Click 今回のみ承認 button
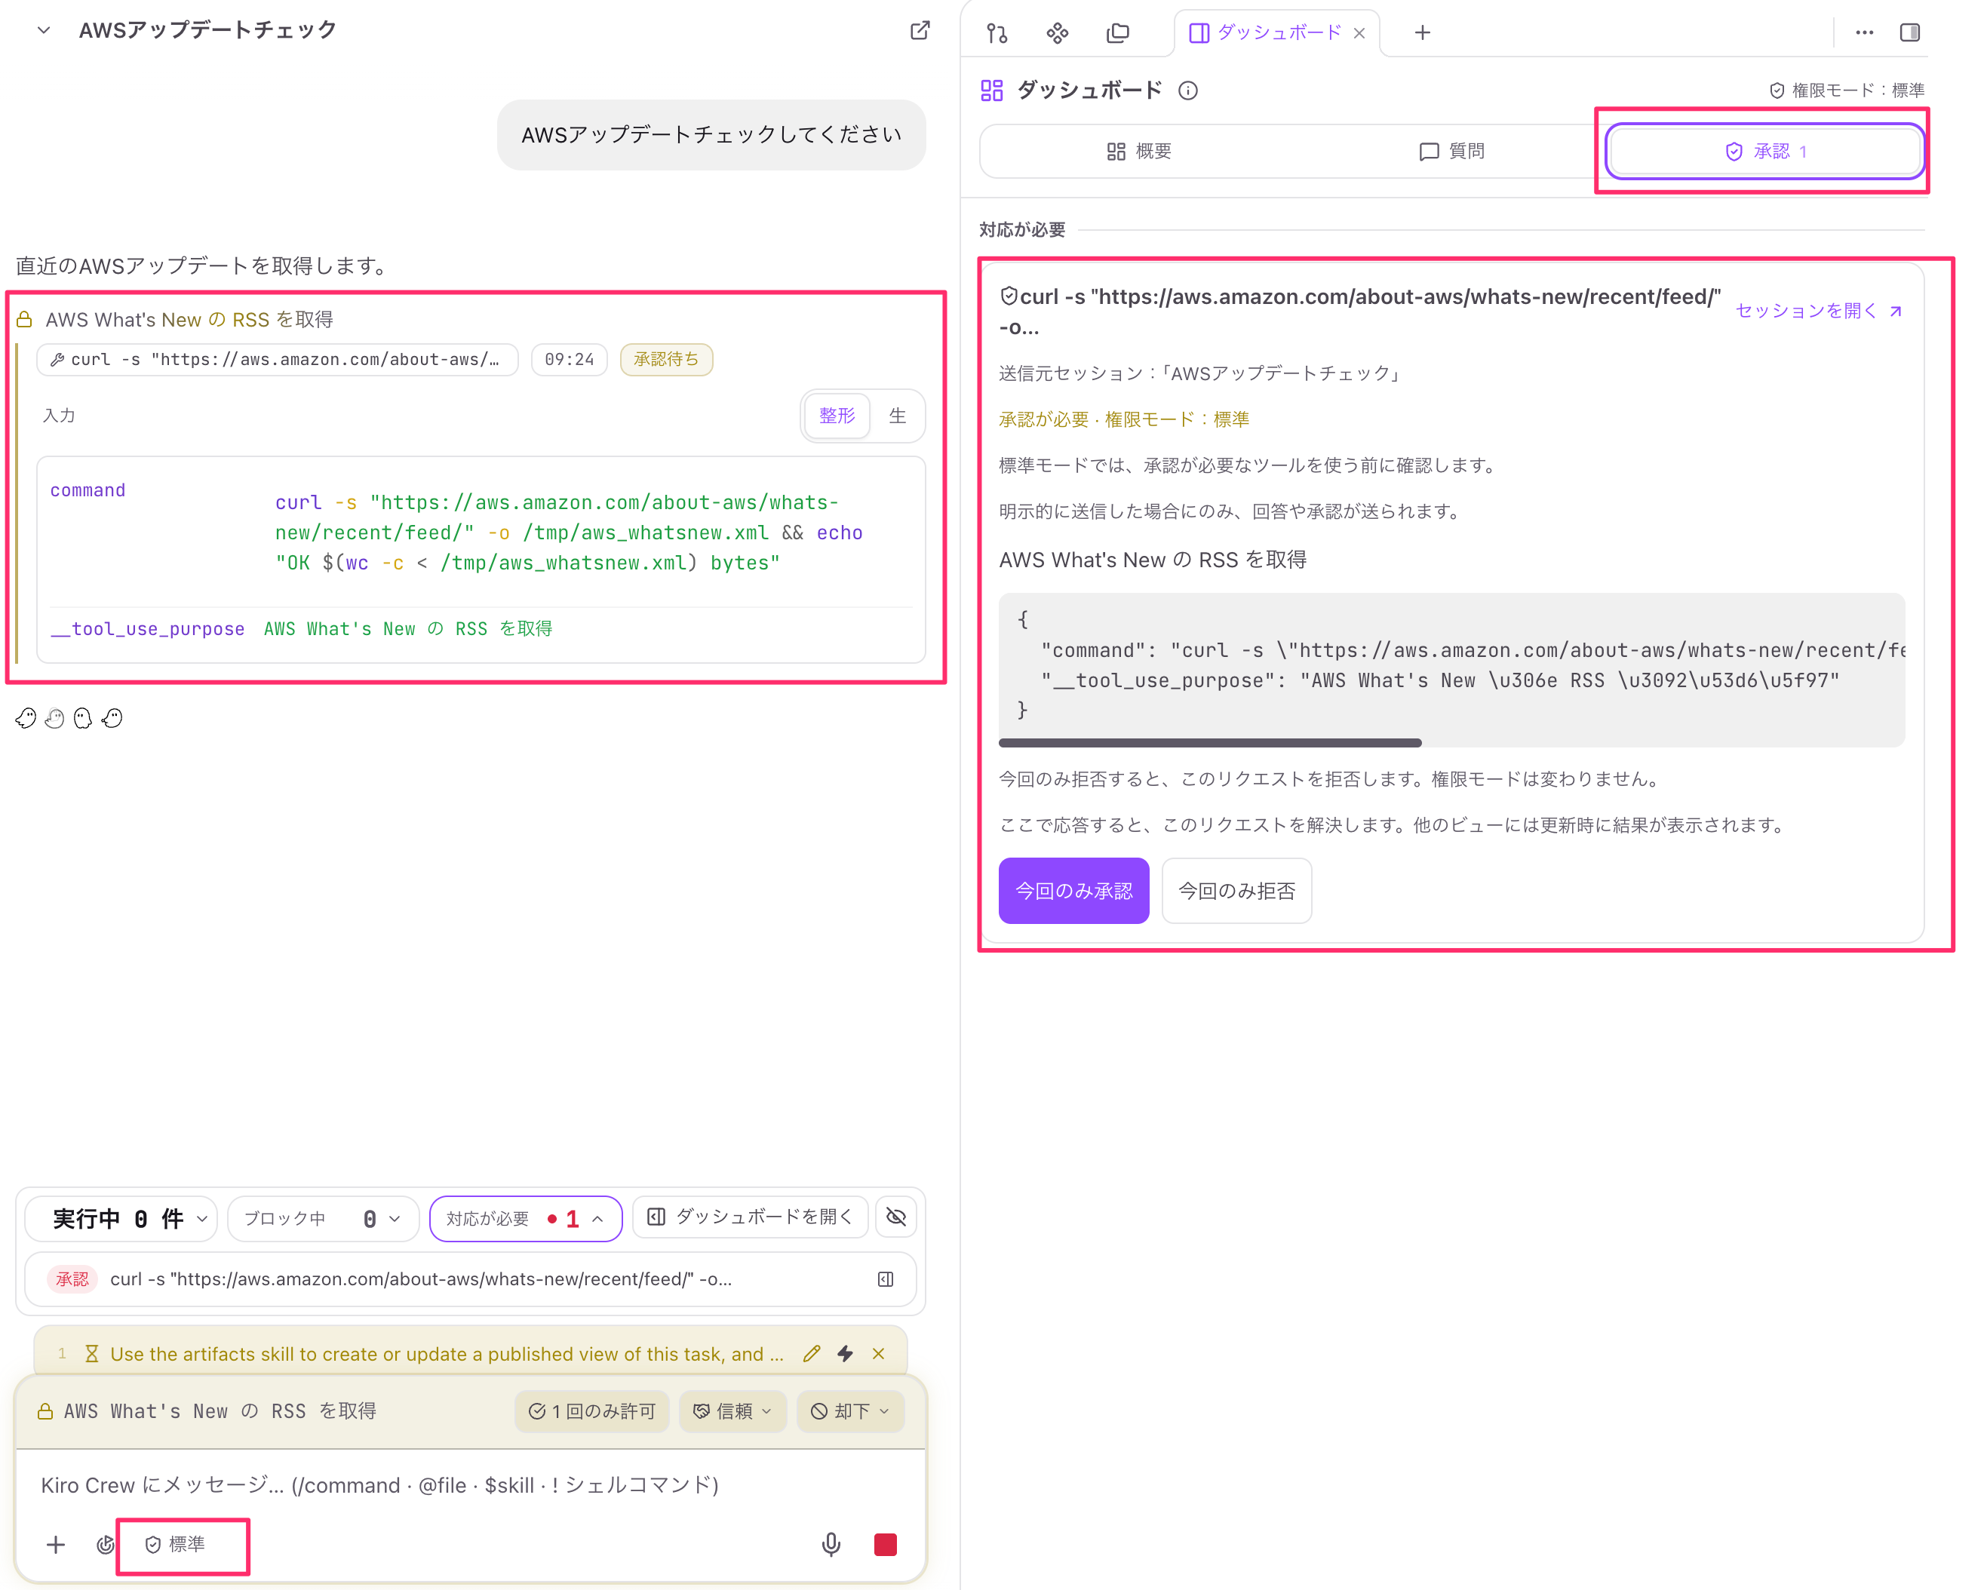 pyautogui.click(x=1073, y=890)
